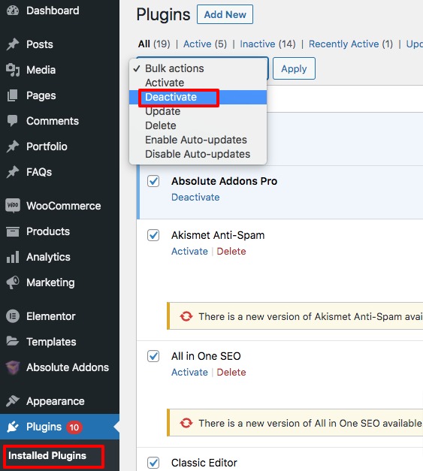This screenshot has height=471, width=423.
Task: Click the Plugins plug icon
Action: tap(13, 427)
